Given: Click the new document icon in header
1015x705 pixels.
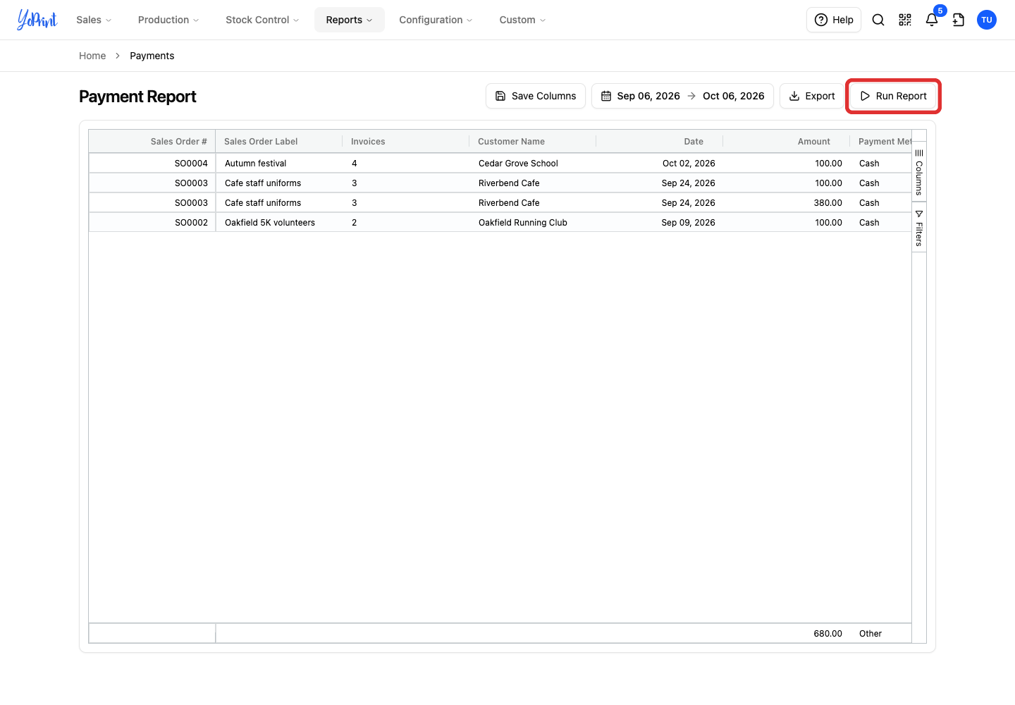Looking at the screenshot, I should (x=959, y=20).
